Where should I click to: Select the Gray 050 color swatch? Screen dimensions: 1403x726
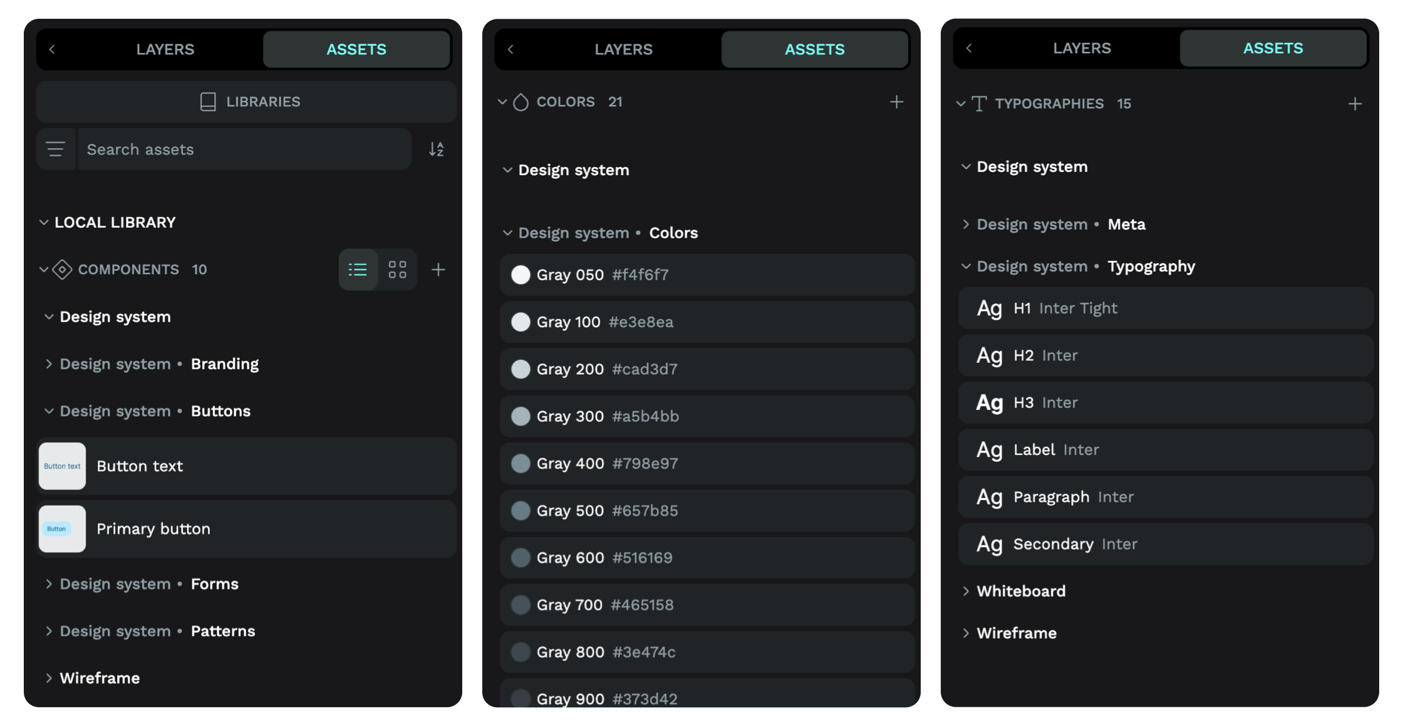point(520,274)
